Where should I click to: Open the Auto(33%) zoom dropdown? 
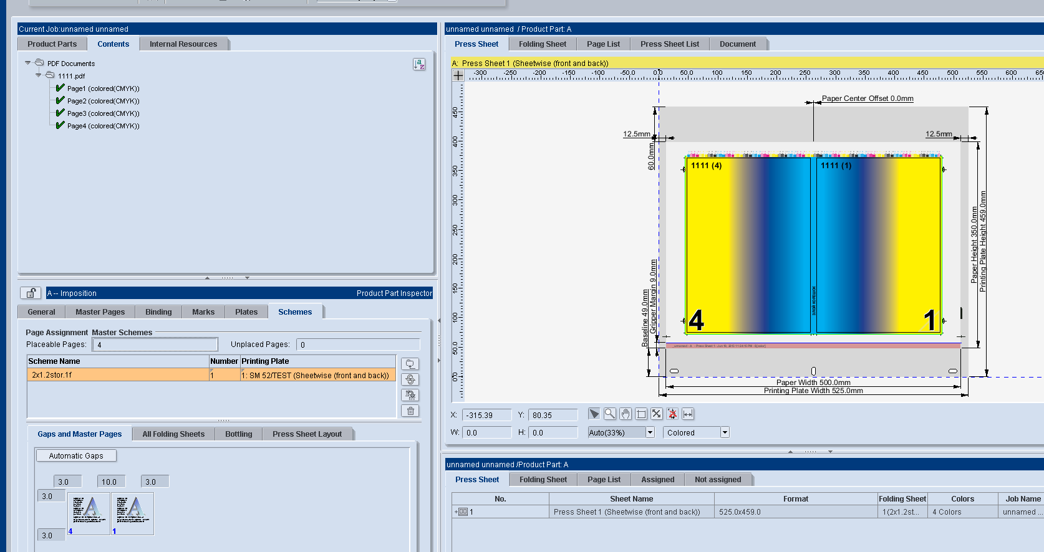point(650,432)
